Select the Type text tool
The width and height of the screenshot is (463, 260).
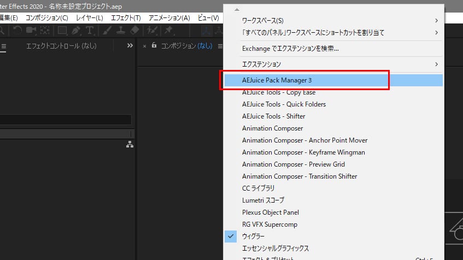90,31
